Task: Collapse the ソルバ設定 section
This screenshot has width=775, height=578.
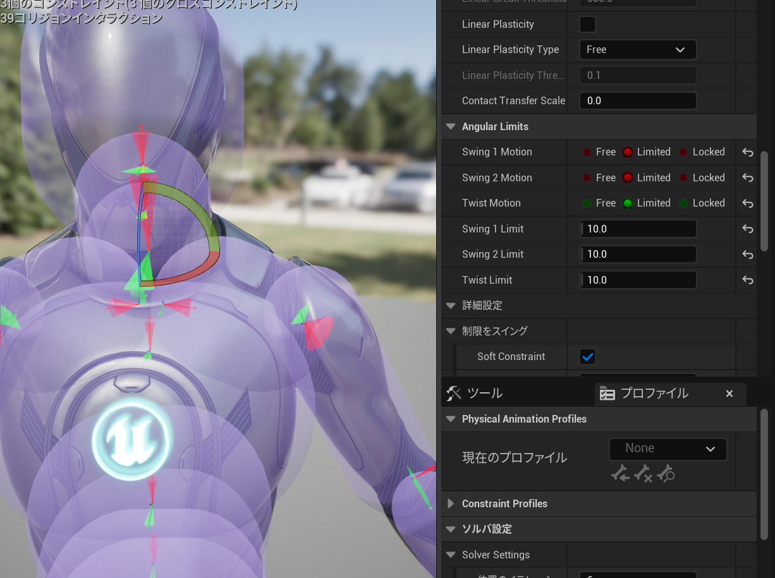Action: tap(451, 529)
